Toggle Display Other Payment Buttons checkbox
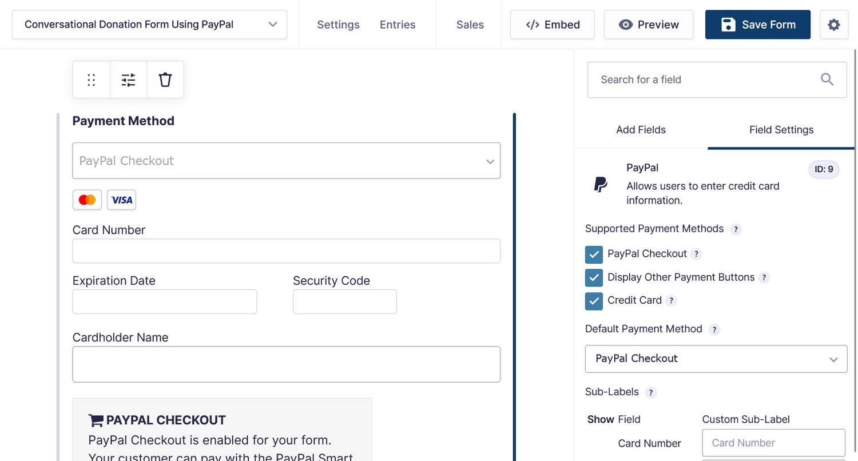The width and height of the screenshot is (858, 461). click(594, 277)
